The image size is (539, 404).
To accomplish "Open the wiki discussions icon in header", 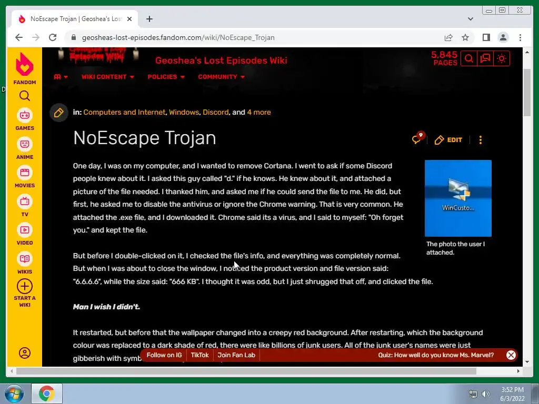I will [485, 58].
